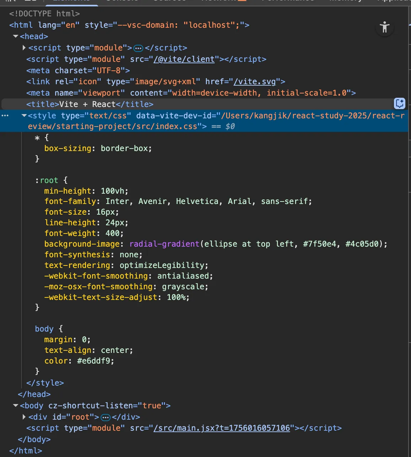This screenshot has height=457, width=411.
Task: Open the three-dot actions menu left of style element
Action: 5,115
